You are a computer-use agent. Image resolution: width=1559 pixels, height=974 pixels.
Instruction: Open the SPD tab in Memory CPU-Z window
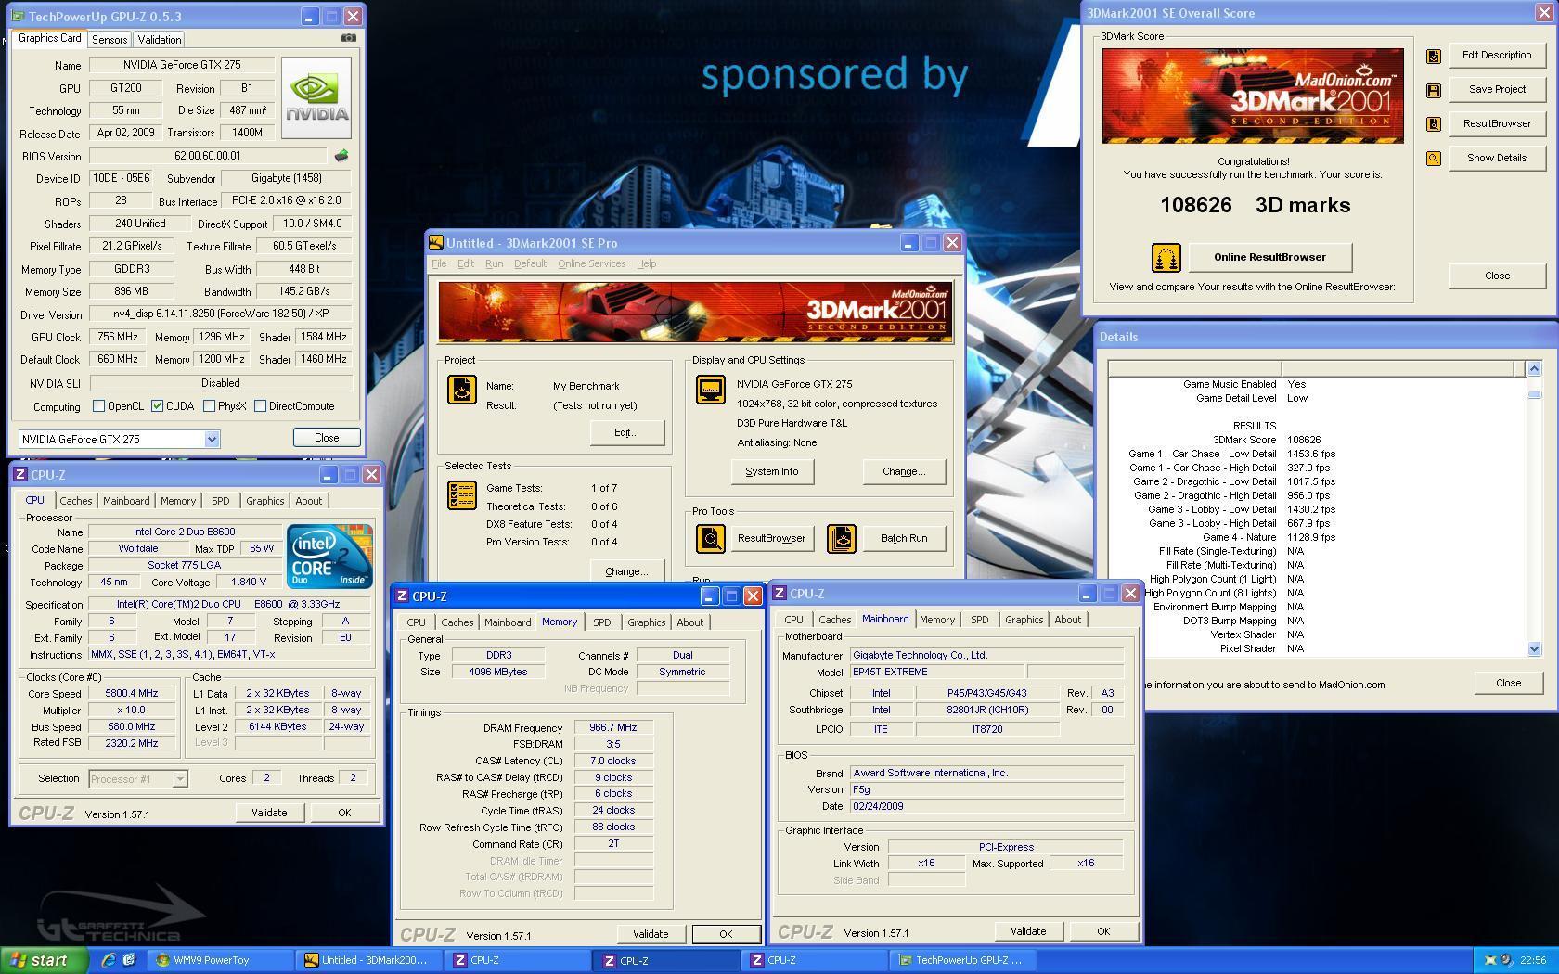[x=601, y=622]
